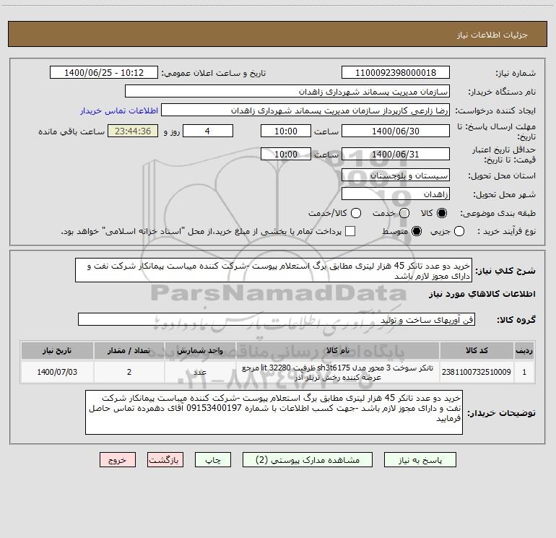Click the remaining time 23:44:36 field
Image resolution: width=556 pixels, height=538 pixels.
tap(133, 131)
